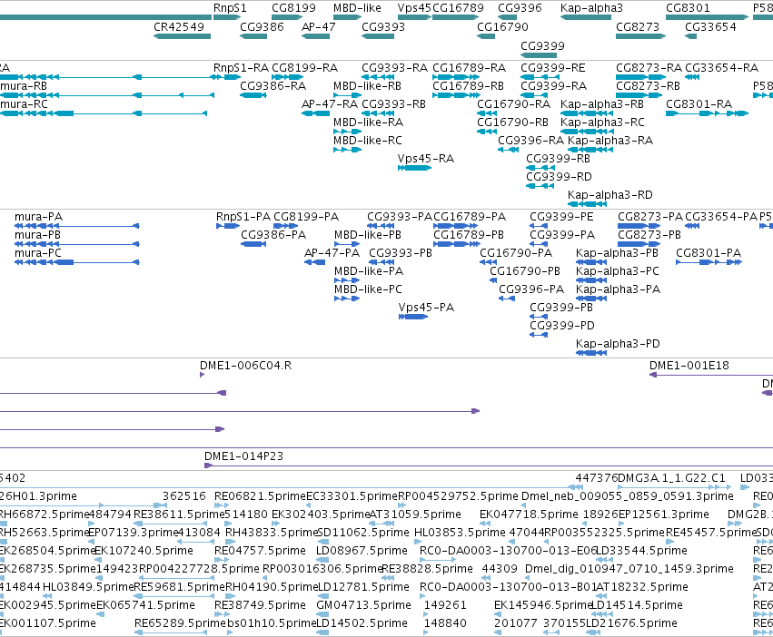Viewport: 773px width, 637px height.
Task: Click the RnpS1 gene label
Action: pyautogui.click(x=230, y=8)
